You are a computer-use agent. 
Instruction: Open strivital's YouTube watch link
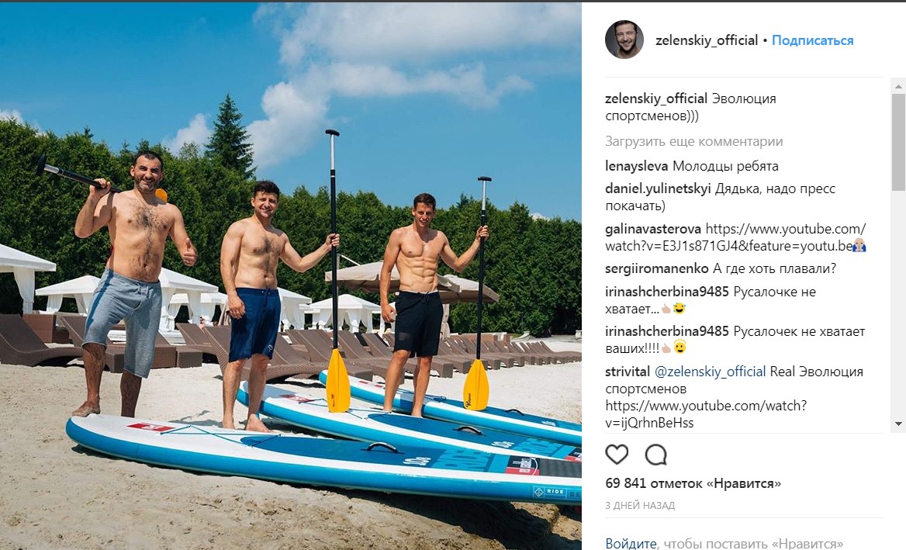(706, 414)
